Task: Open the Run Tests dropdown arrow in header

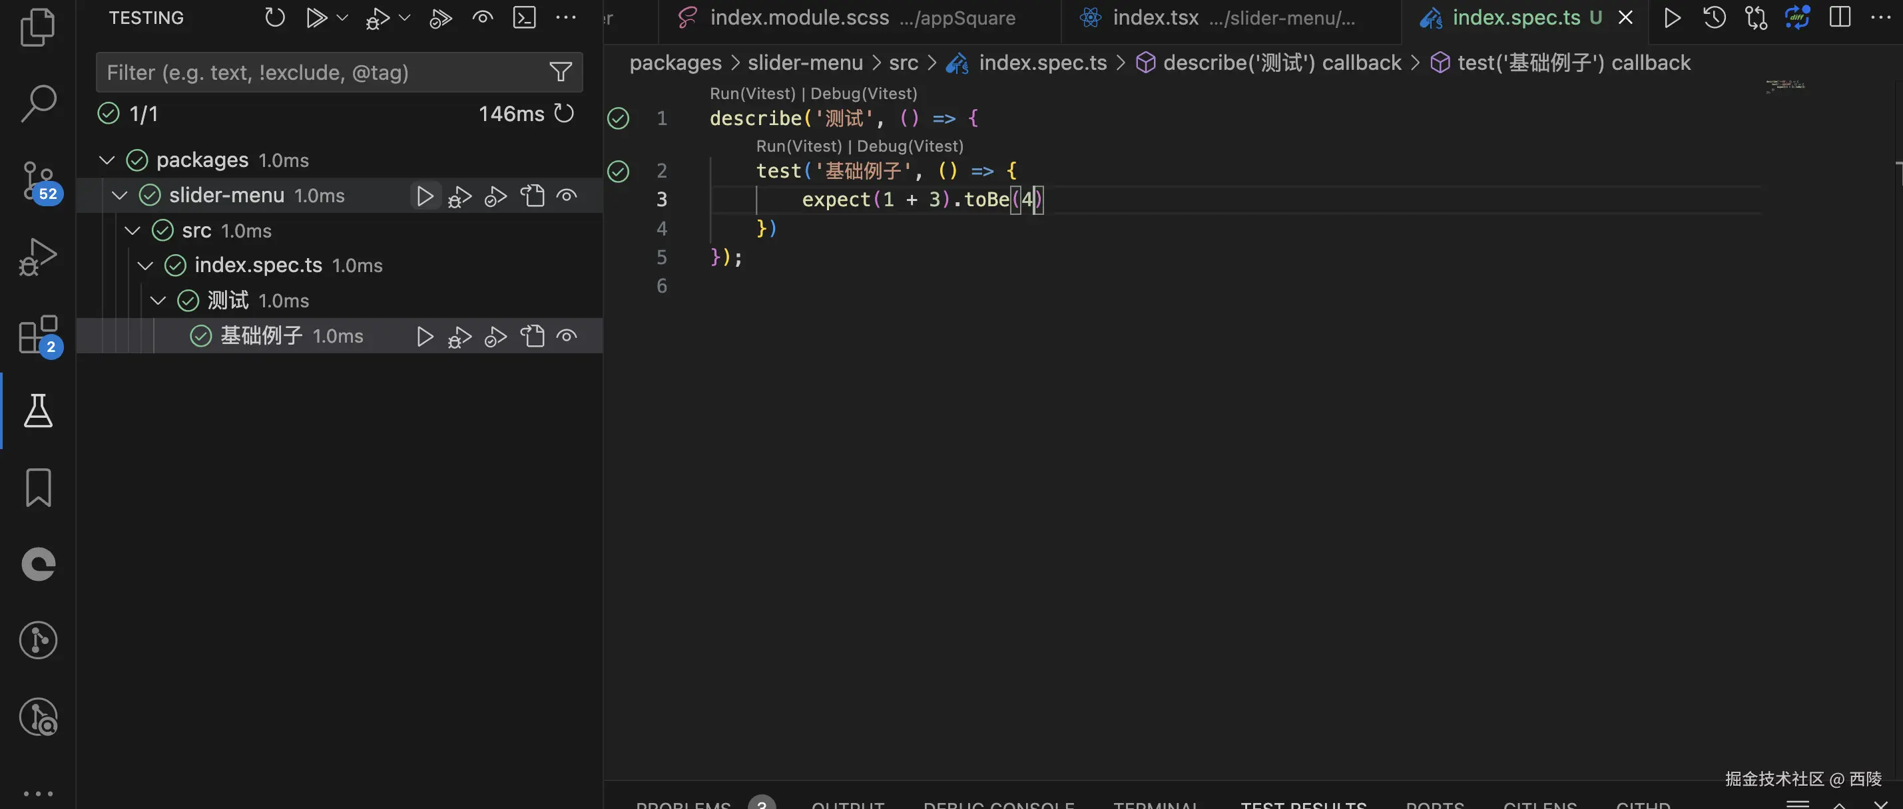Action: point(342,18)
